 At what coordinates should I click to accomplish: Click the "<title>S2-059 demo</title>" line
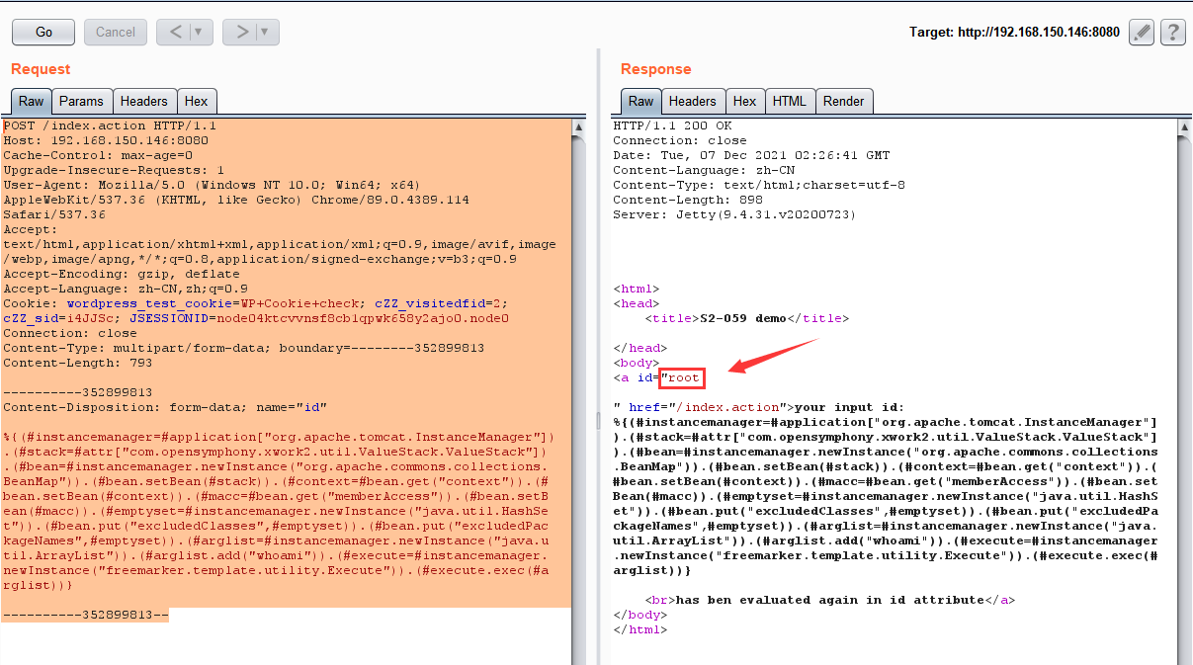(x=747, y=318)
